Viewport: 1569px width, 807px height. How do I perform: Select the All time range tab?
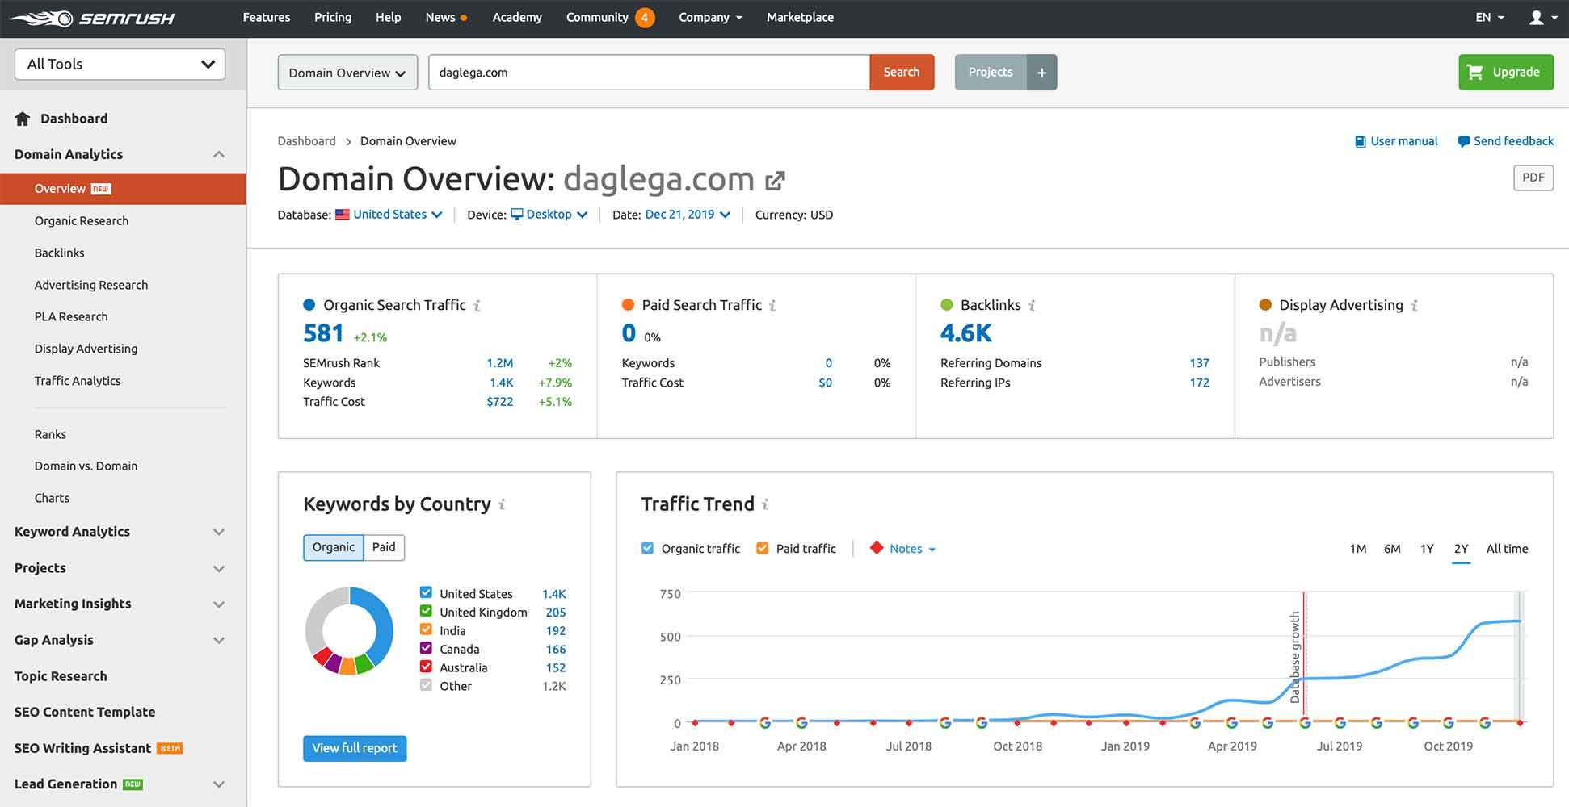pyautogui.click(x=1507, y=549)
